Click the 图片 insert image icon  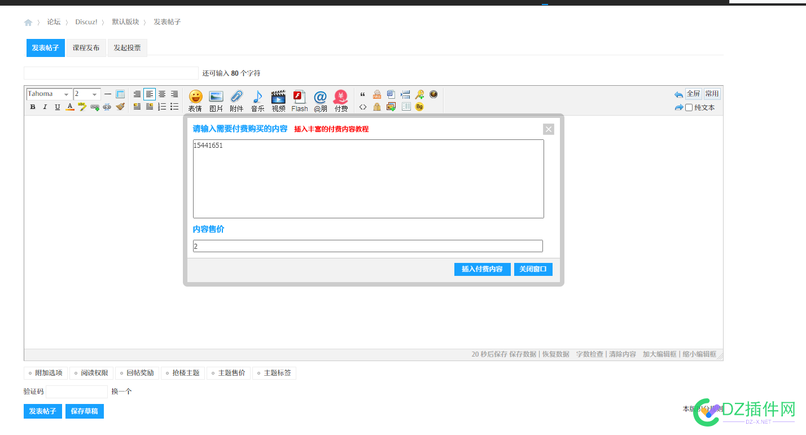point(216,100)
